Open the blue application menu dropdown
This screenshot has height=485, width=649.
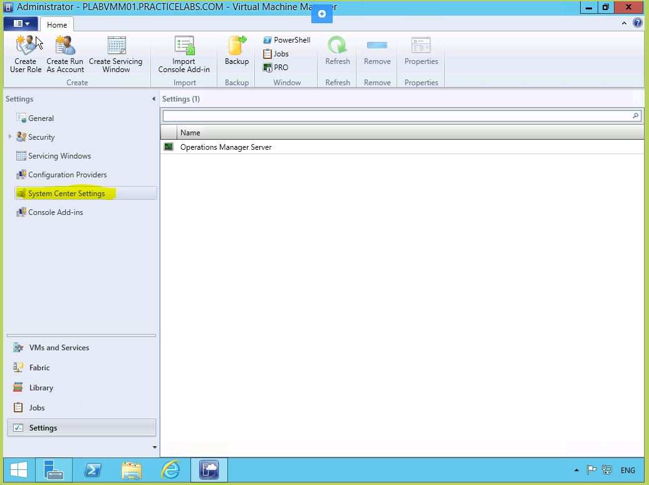21,24
